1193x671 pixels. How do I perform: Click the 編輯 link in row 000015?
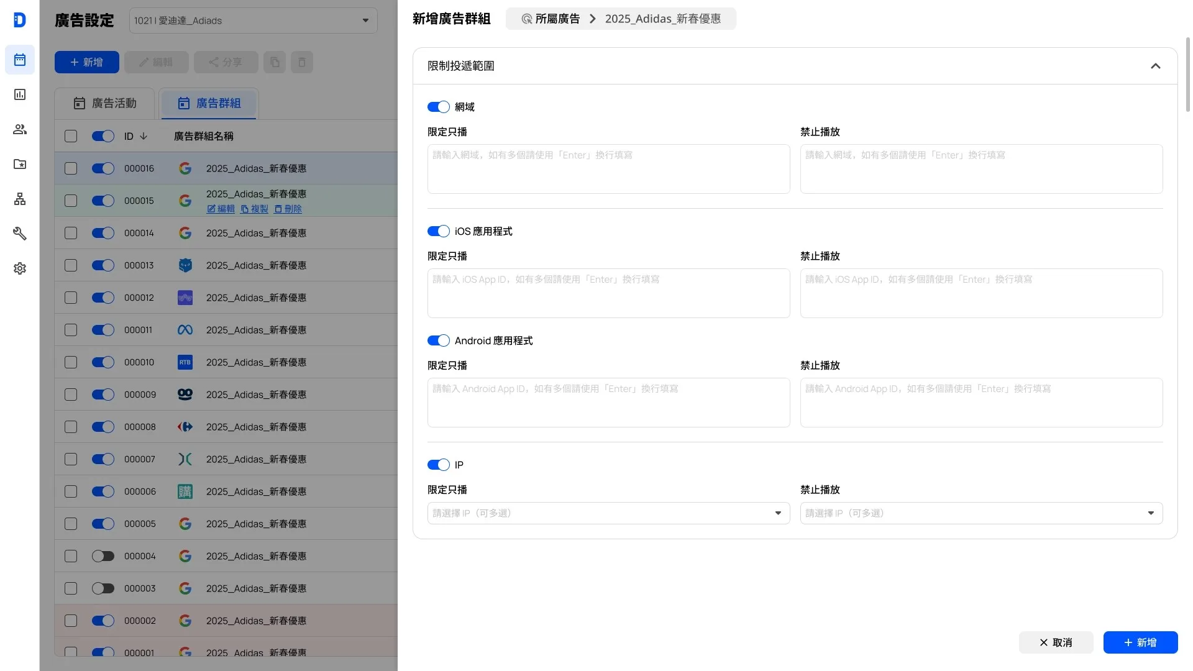(221, 209)
